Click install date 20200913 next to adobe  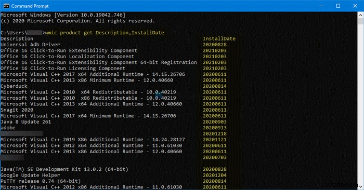215,128
